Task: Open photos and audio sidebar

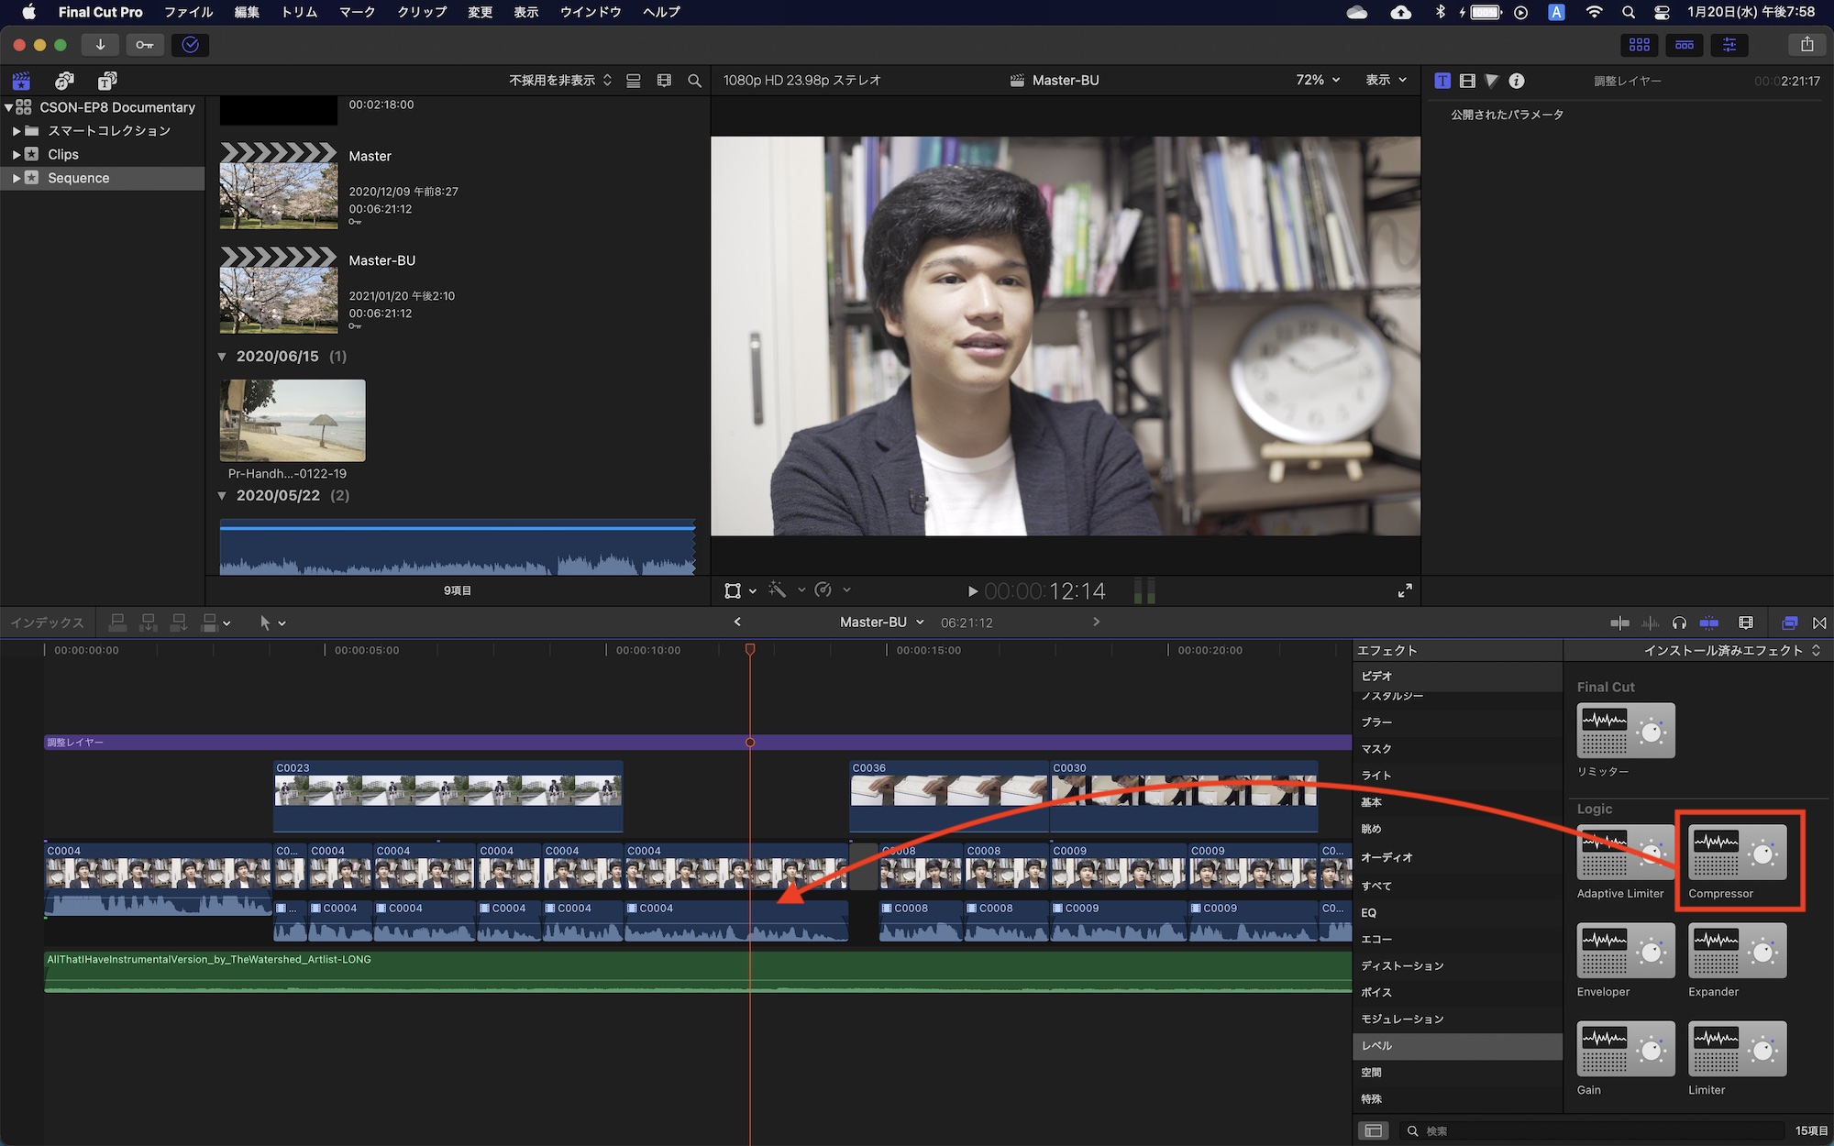Action: pyautogui.click(x=64, y=81)
